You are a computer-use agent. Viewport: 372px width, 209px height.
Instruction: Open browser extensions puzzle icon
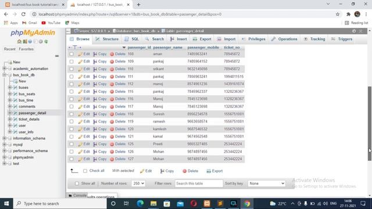[348, 14]
